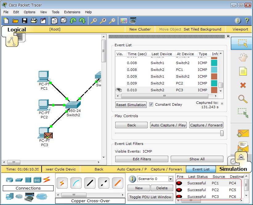Click the teal Info swatch for Switch2 to PC2

pyautogui.click(x=214, y=83)
